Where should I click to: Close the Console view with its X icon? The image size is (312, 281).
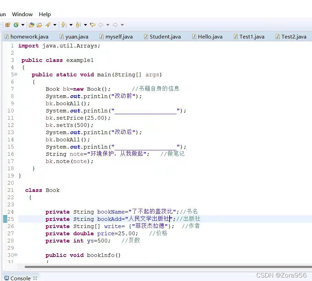pyautogui.click(x=35, y=278)
